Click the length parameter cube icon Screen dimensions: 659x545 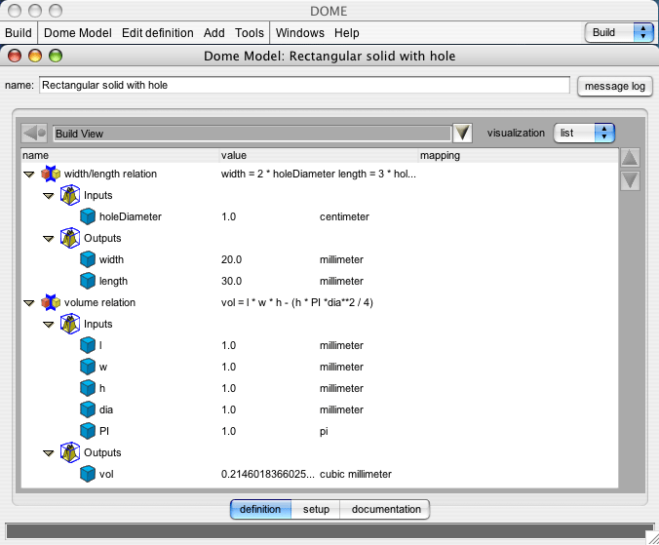pyautogui.click(x=88, y=281)
